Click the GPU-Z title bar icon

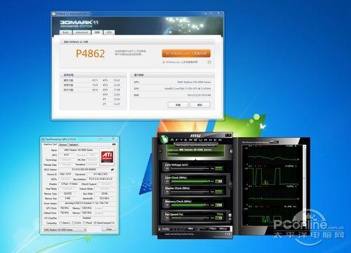pos(43,139)
